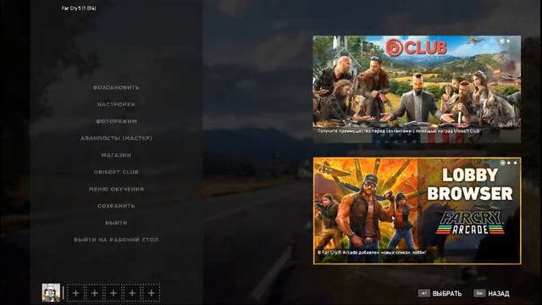Click the Lobby banner caption about new lobby list
Image resolution: width=542 pixels, height=305 pixels.
(372, 252)
